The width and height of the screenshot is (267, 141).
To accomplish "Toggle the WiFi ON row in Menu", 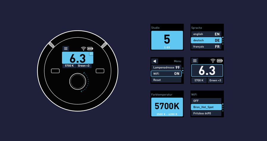I will click(x=166, y=74).
